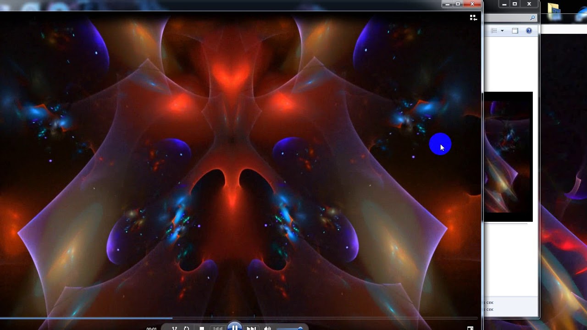587x330 pixels.
Task: Maximize the media player window
Action: pyautogui.click(x=458, y=4)
